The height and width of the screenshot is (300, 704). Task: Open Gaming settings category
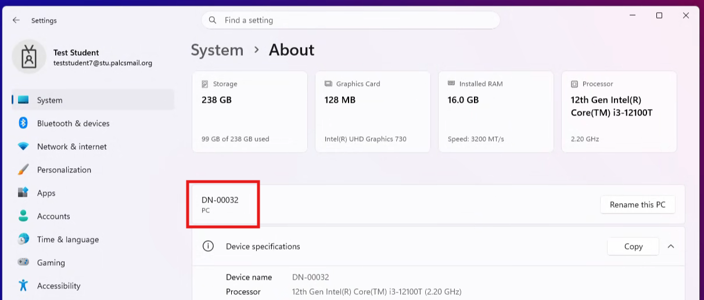(93, 262)
